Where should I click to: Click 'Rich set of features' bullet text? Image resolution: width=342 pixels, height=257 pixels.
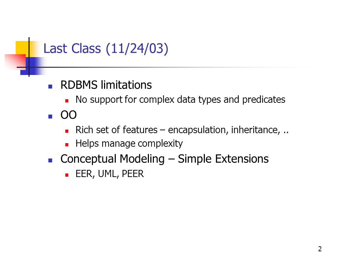pyautogui.click(x=182, y=130)
